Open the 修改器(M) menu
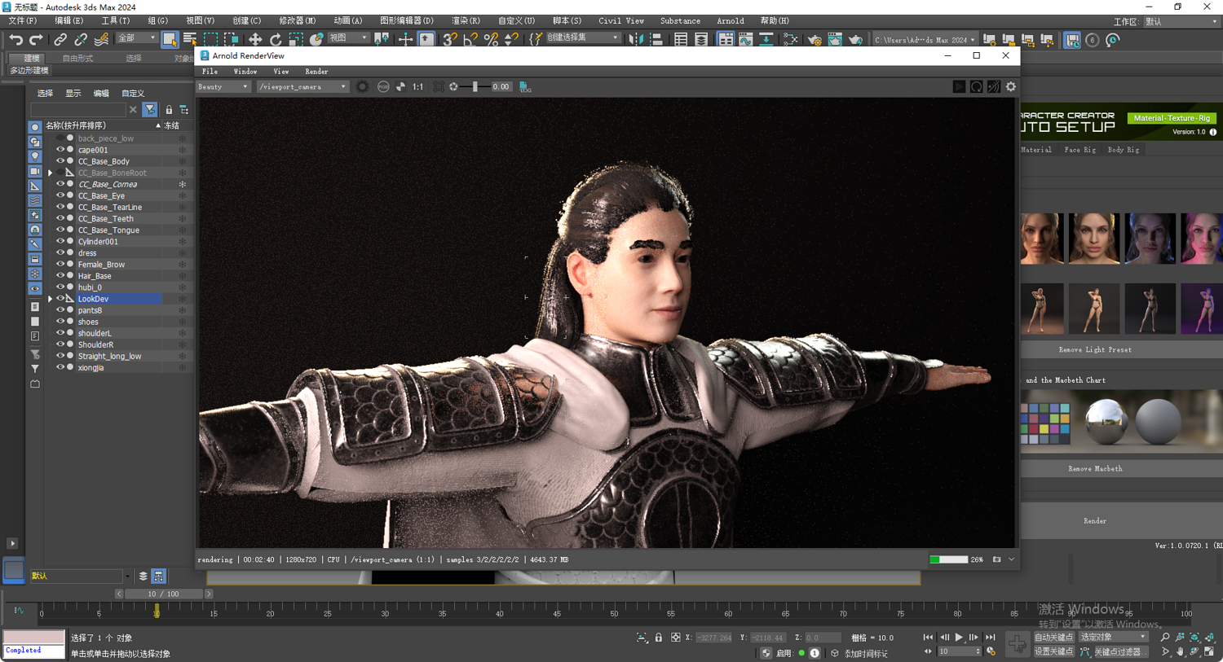 [x=298, y=21]
